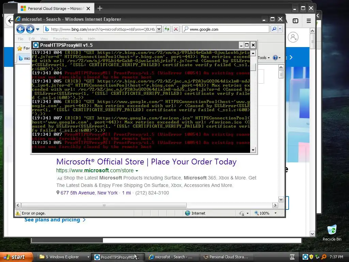Click the yellow security shield tray icon
The width and height of the screenshot is (349, 262).
click(x=311, y=257)
